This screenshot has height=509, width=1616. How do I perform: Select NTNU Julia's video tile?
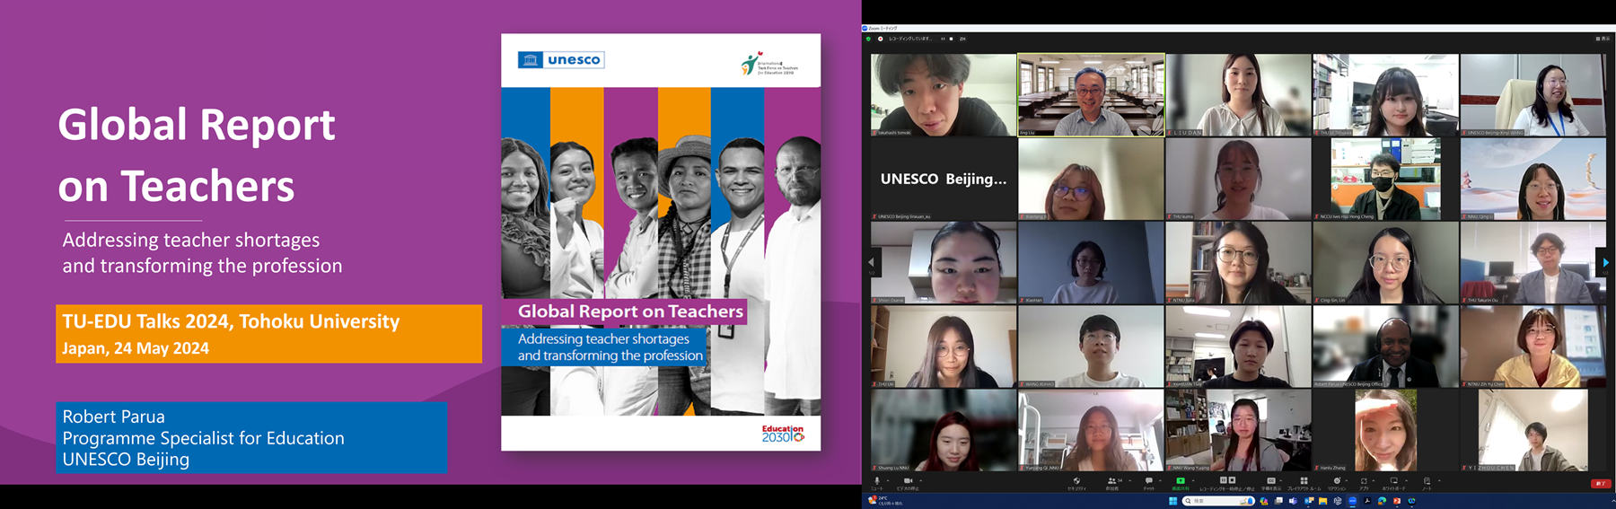[x=1238, y=263]
